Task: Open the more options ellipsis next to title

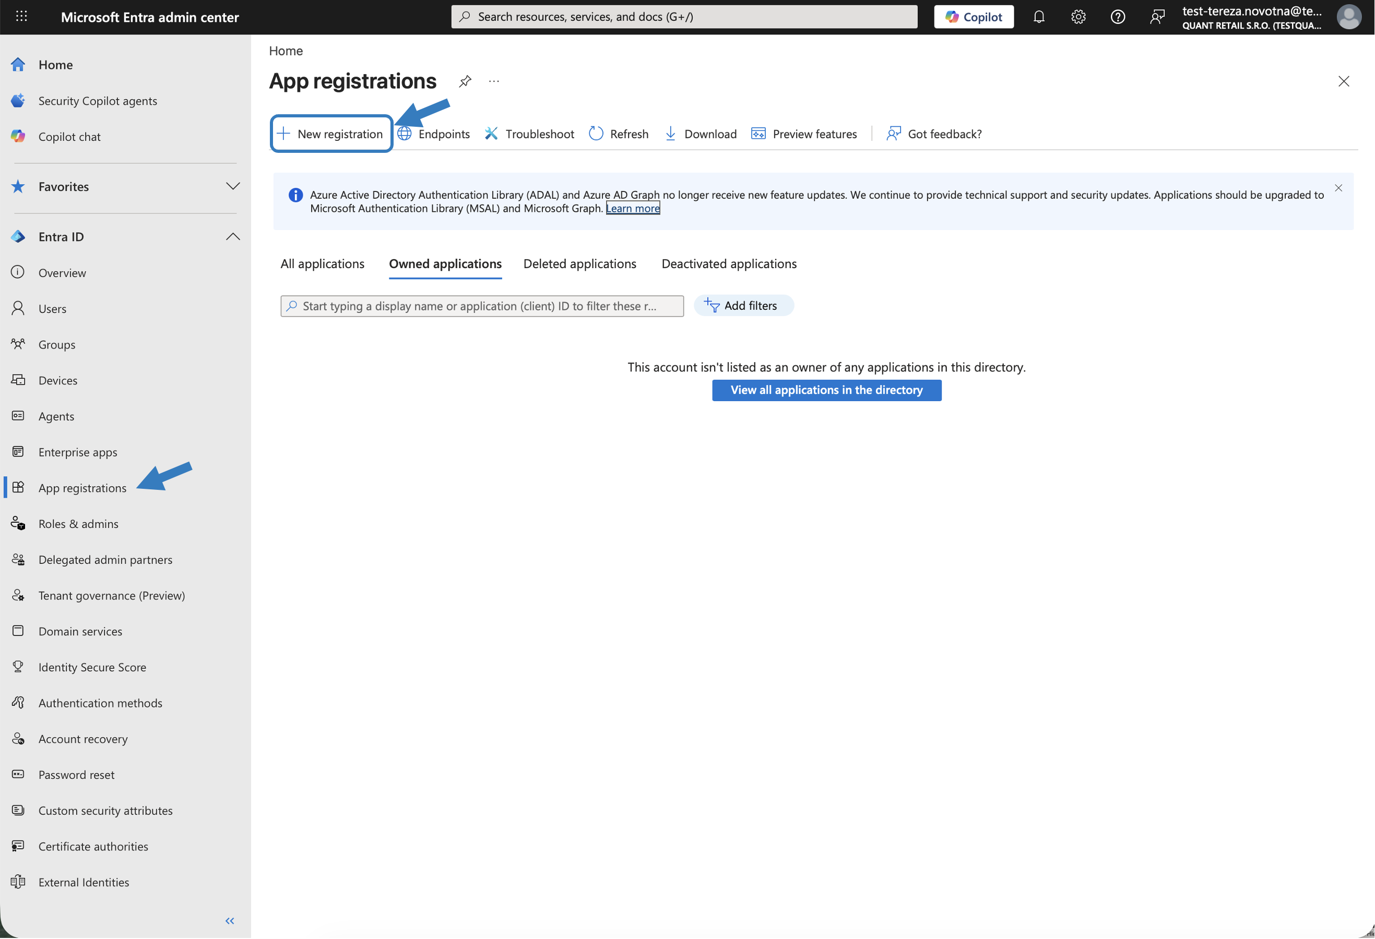Action: [494, 81]
